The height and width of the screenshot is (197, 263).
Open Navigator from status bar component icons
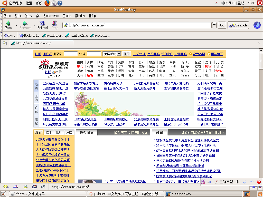click(x=6, y=187)
